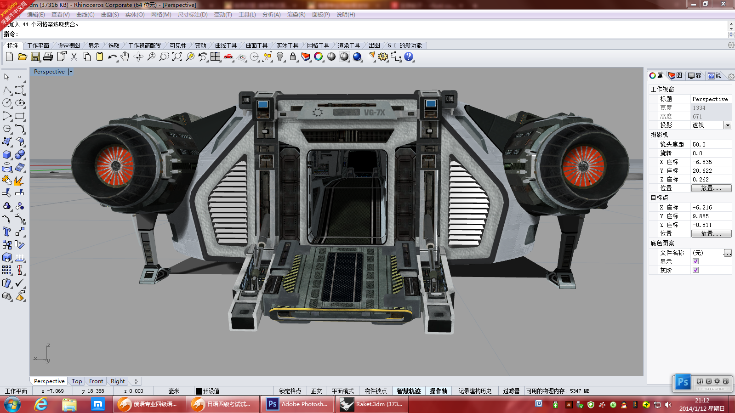The width and height of the screenshot is (735, 413).
Task: Click the Windows Start button
Action: point(12,404)
